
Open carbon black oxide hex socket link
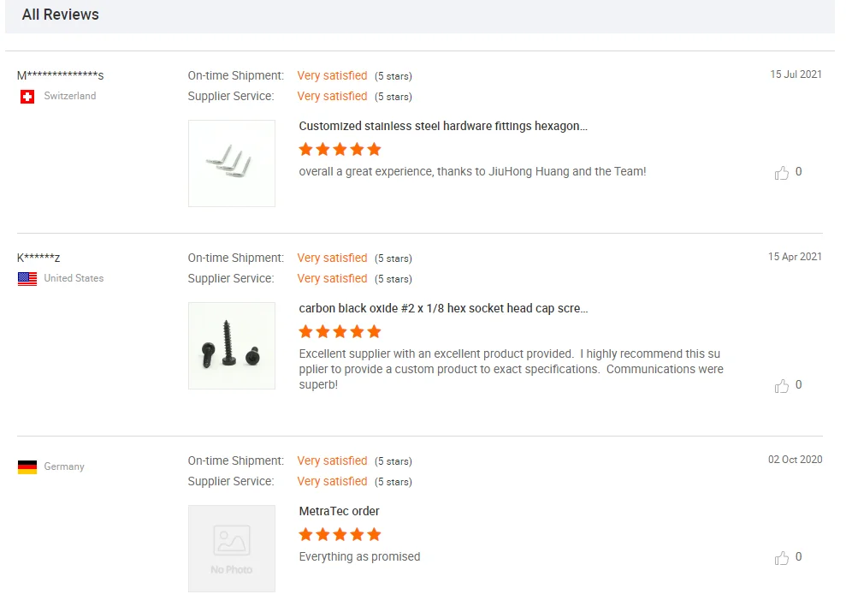pos(443,308)
